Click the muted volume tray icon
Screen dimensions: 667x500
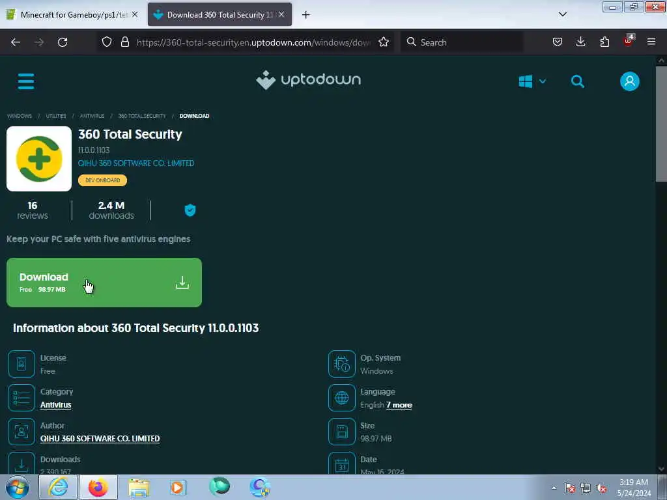click(x=601, y=488)
